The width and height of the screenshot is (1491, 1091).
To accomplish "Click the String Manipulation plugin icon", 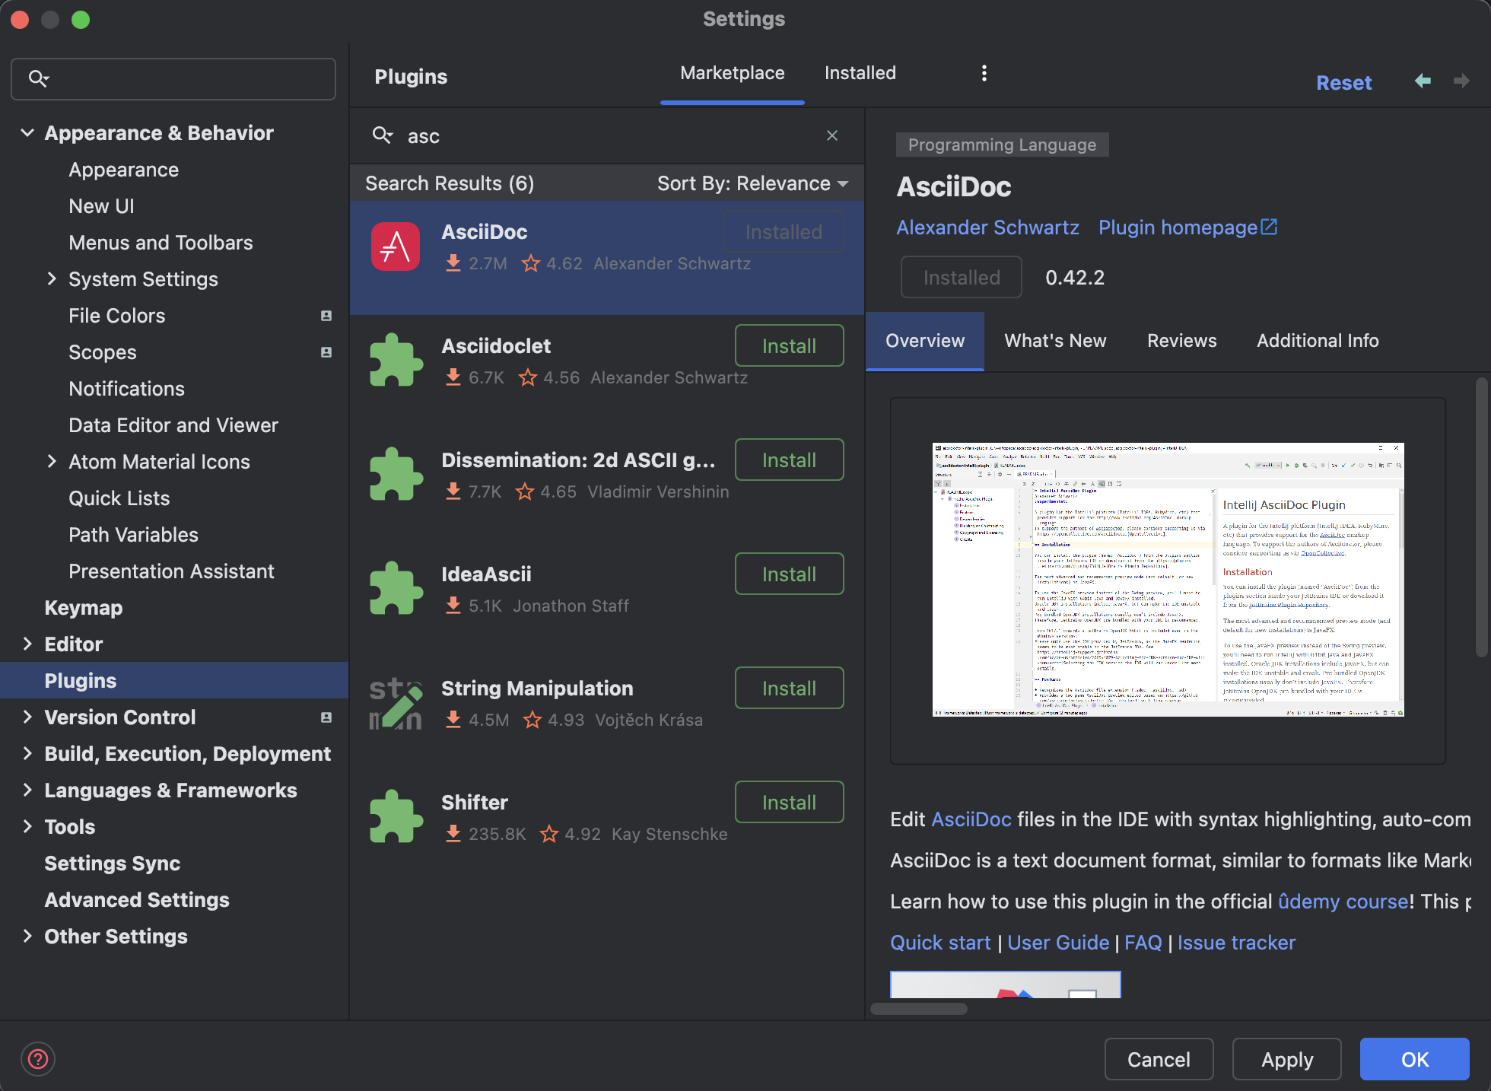I will click(x=396, y=705).
